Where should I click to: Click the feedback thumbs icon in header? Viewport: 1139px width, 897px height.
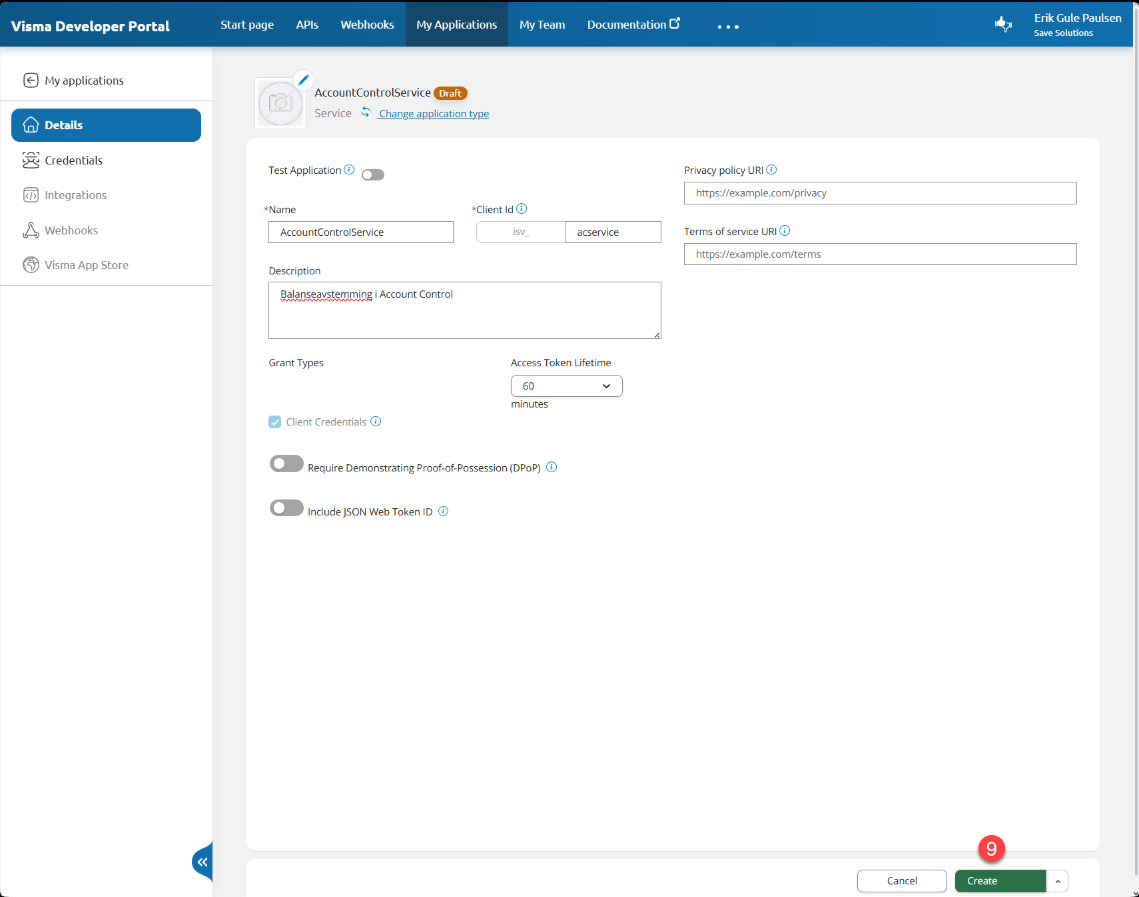point(1003,25)
